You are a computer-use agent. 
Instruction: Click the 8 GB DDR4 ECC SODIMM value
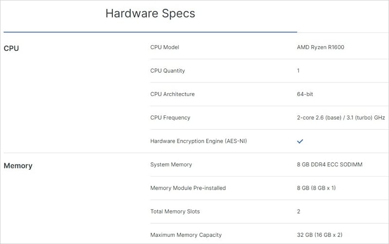click(x=330, y=165)
